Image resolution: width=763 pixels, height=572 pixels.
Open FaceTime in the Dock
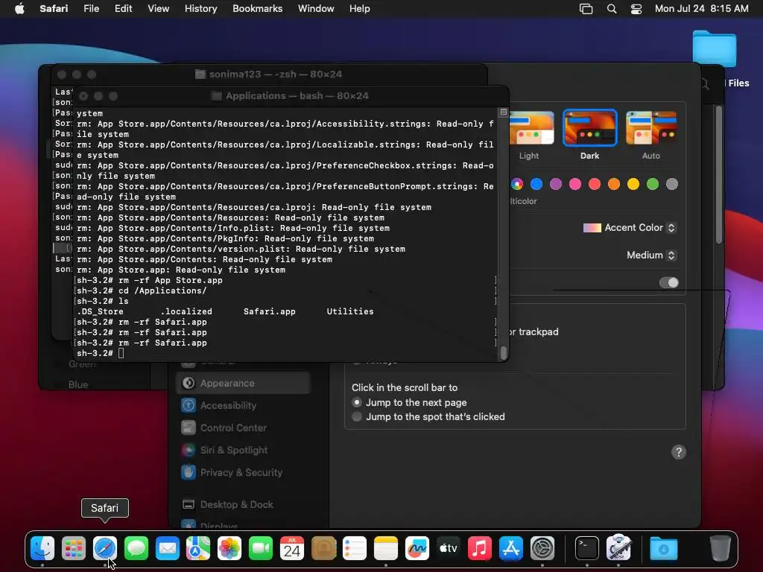pyautogui.click(x=261, y=548)
